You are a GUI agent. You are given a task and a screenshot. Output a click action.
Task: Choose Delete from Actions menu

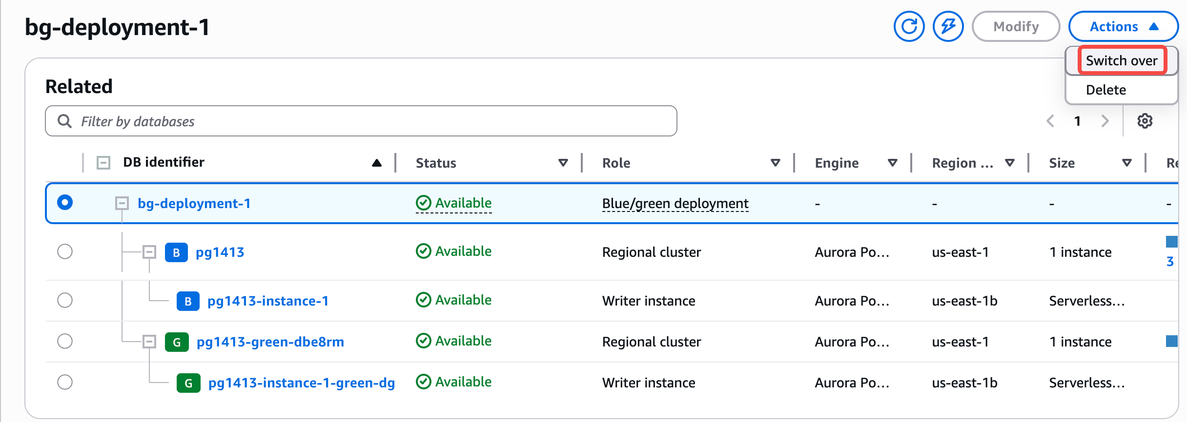[1105, 90]
